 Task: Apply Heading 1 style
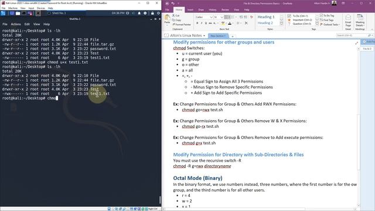coord(266,17)
